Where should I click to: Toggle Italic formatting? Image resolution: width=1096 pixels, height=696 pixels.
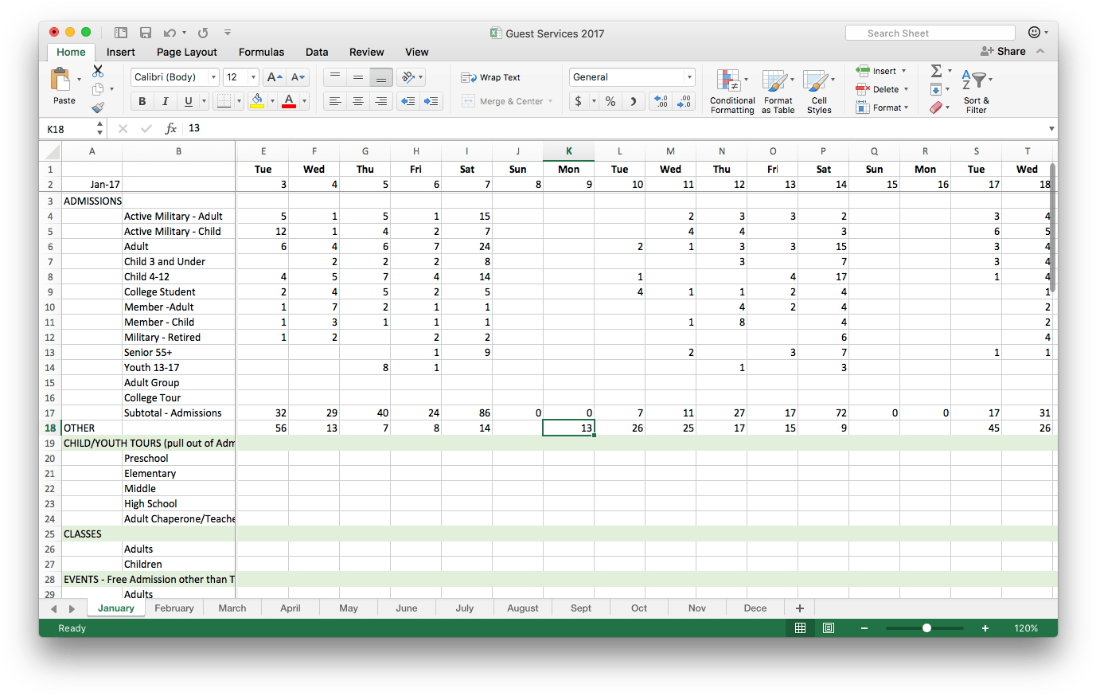coord(165,101)
